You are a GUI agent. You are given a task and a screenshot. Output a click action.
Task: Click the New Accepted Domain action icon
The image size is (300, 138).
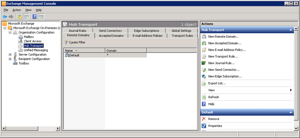204,43
